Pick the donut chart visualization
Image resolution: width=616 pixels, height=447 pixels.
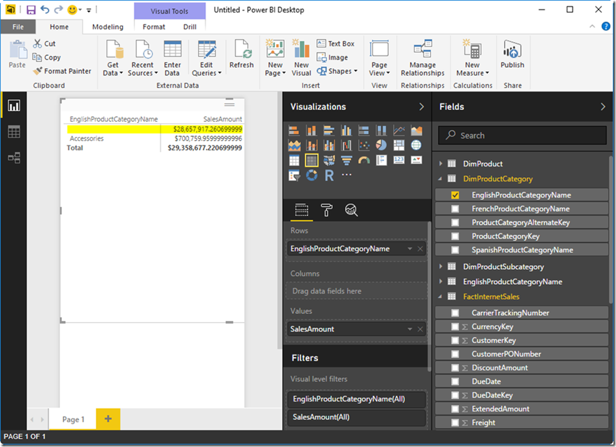click(x=312, y=175)
